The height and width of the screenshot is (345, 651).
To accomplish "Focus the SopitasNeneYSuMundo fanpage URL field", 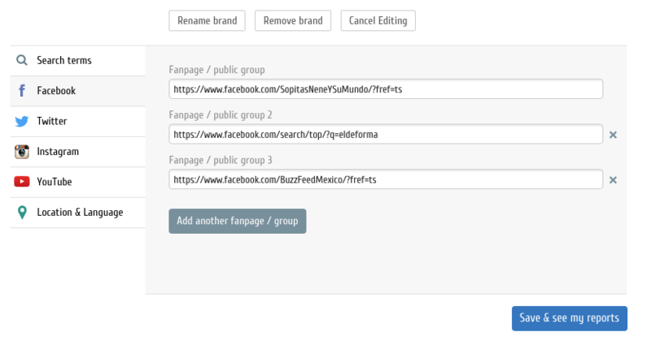I will 386,89.
